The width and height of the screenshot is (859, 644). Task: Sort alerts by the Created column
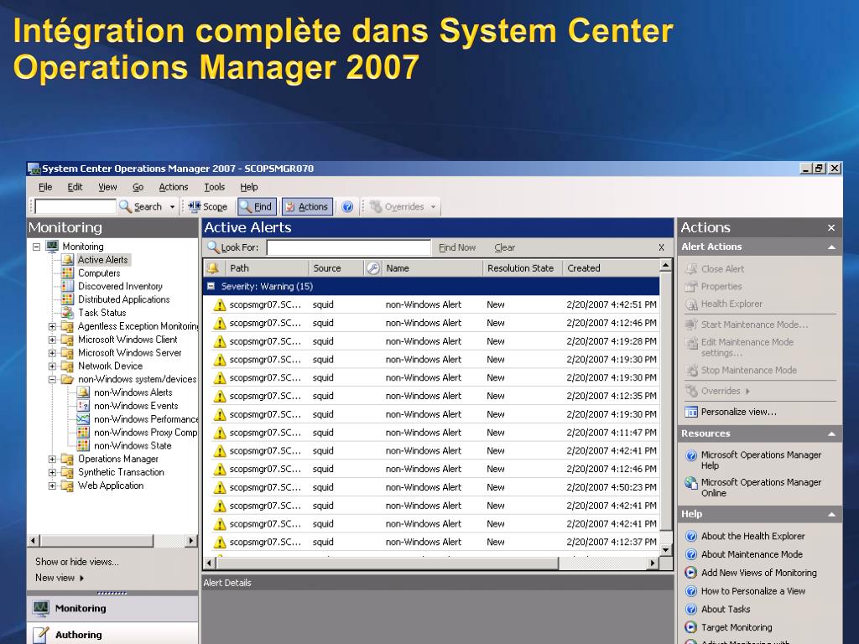611,267
